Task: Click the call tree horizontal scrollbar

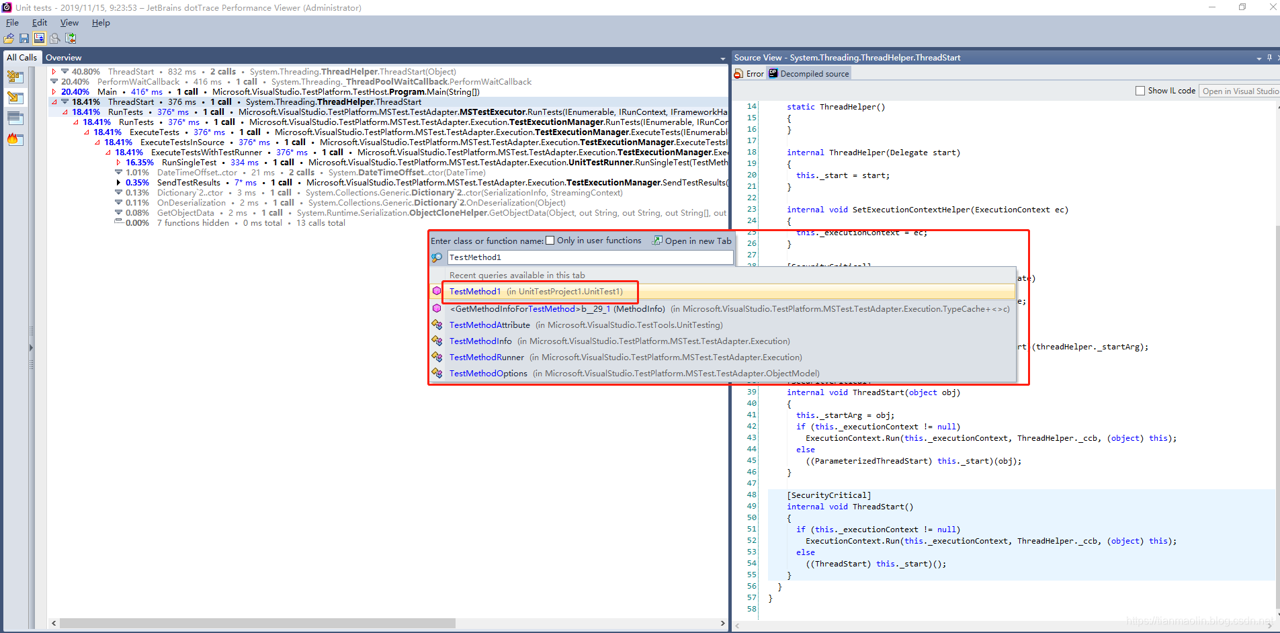Action: [x=257, y=623]
